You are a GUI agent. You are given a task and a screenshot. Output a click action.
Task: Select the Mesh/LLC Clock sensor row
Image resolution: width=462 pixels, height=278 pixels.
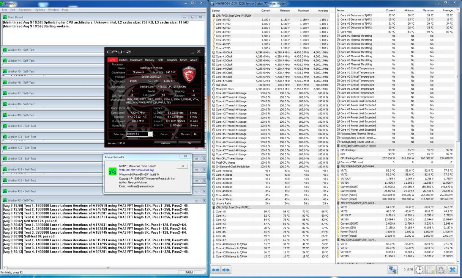tap(270, 89)
